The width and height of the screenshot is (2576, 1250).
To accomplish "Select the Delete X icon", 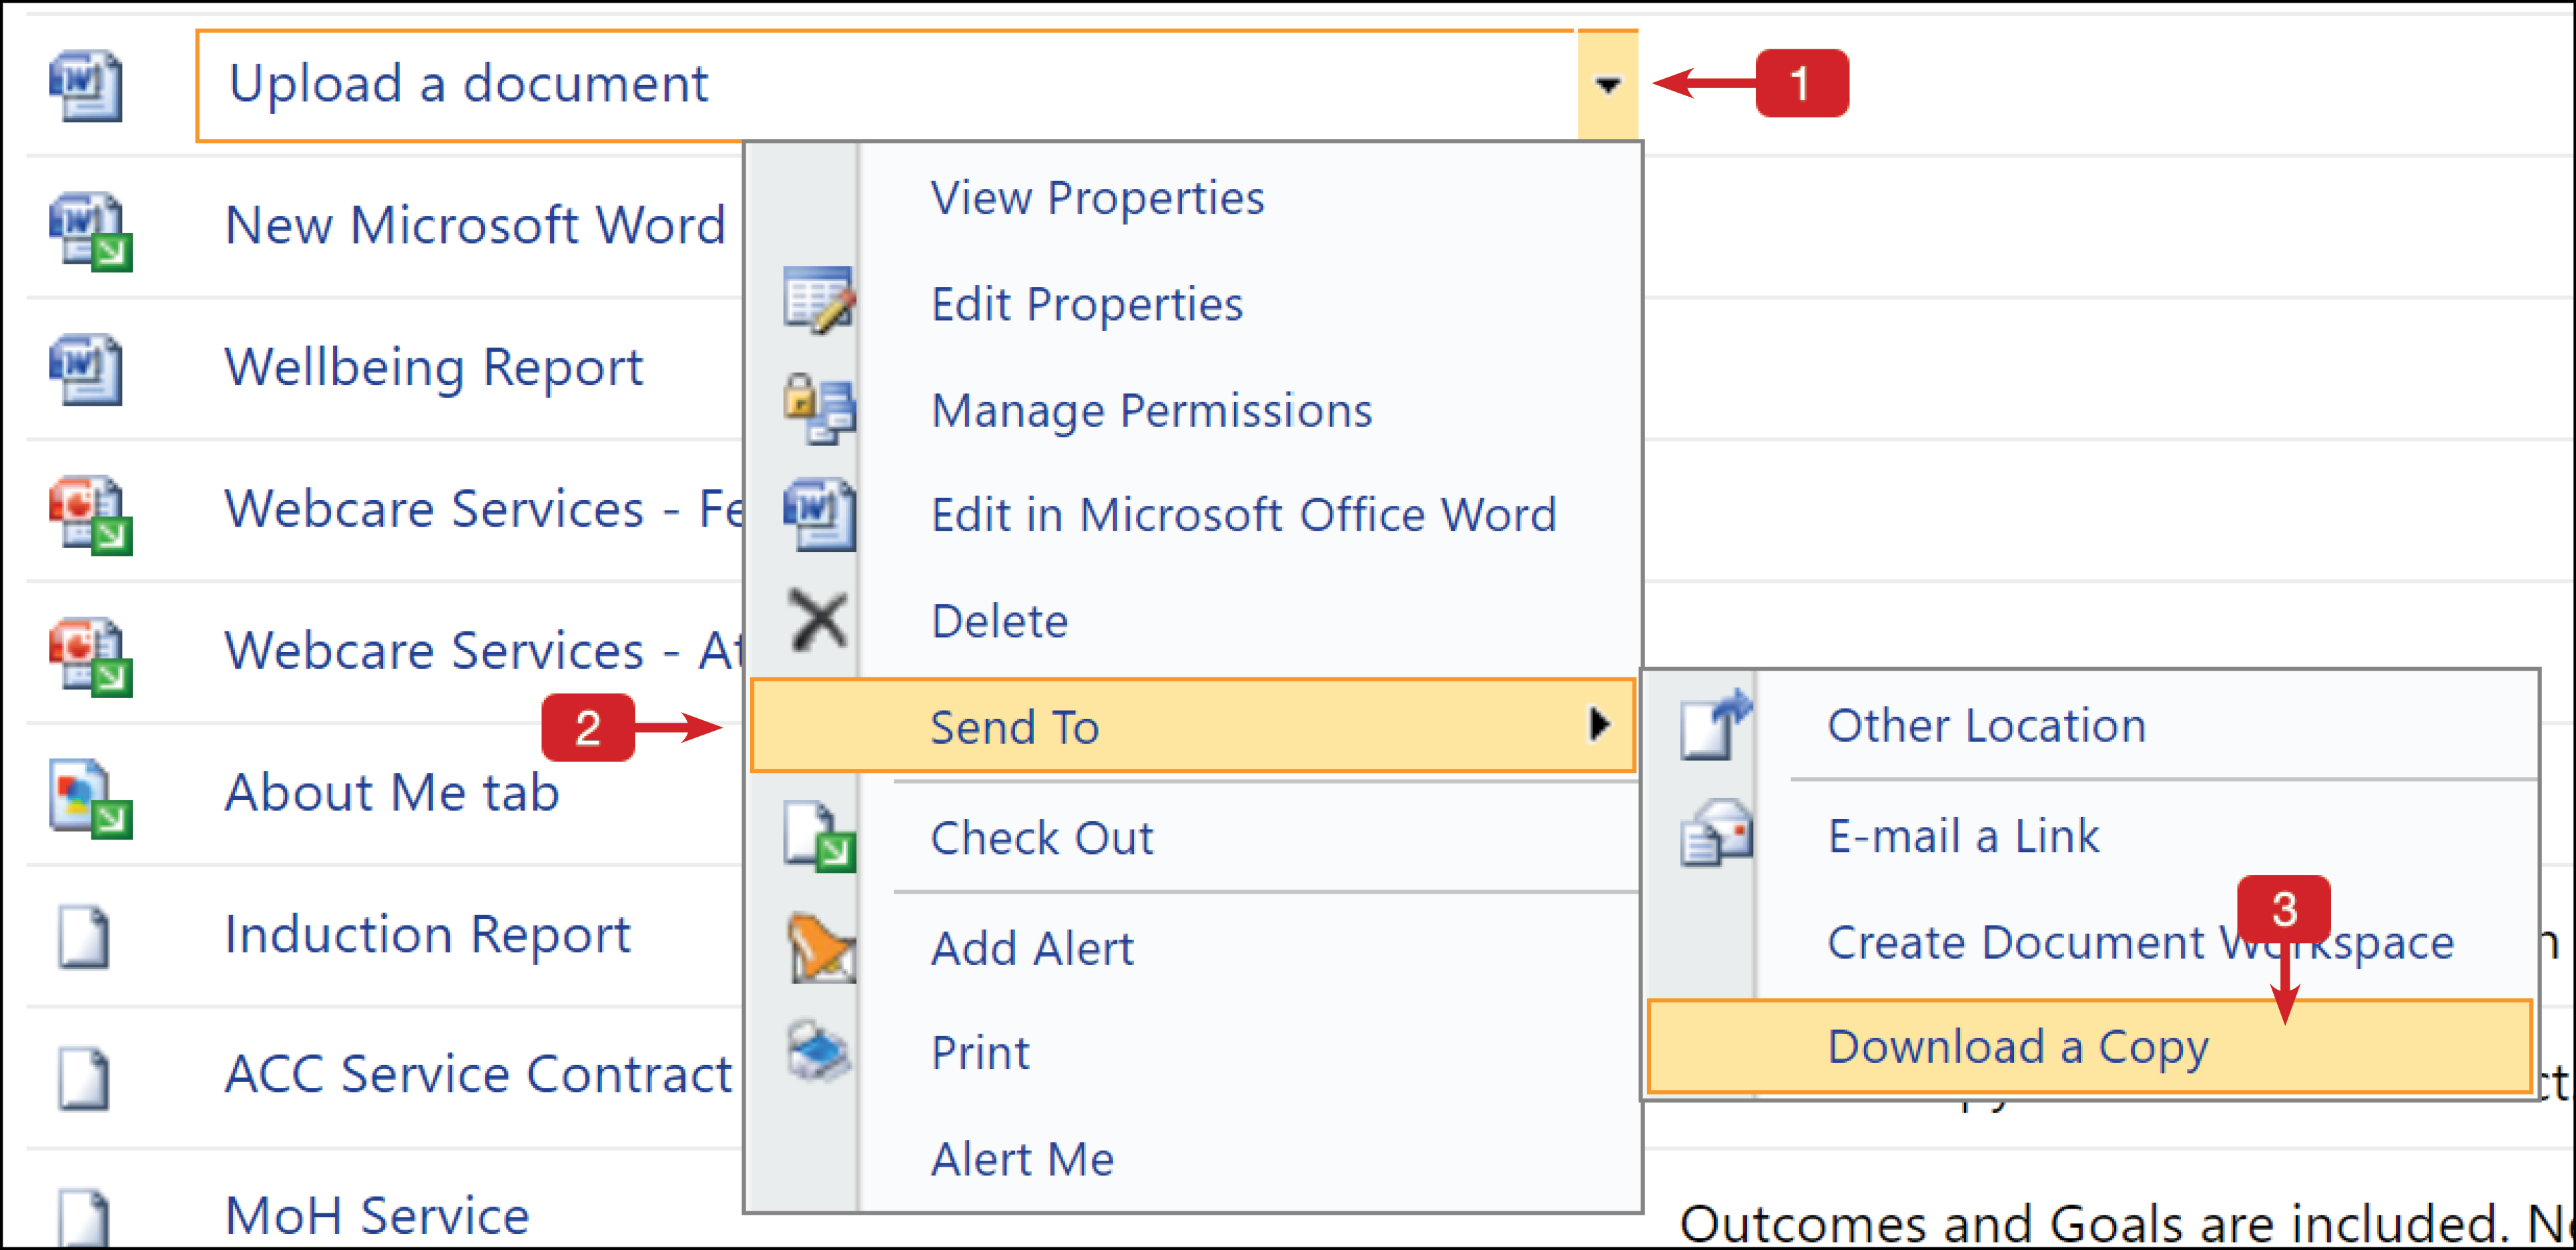I will point(818,620).
